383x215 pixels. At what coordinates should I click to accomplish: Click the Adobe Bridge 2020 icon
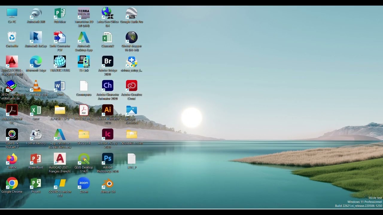click(108, 62)
